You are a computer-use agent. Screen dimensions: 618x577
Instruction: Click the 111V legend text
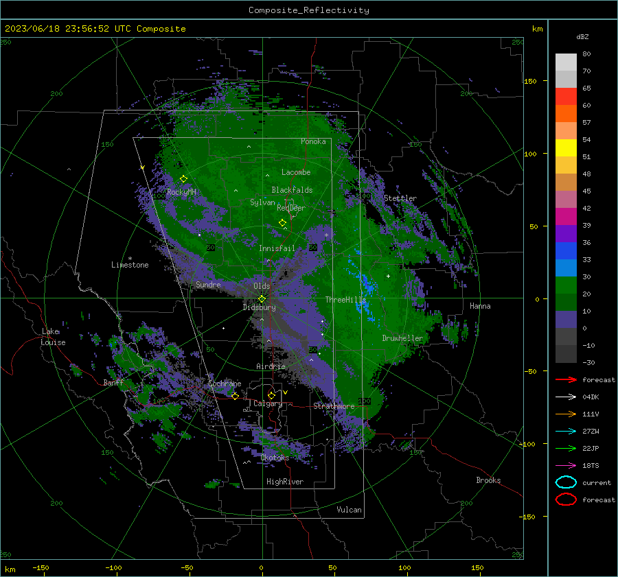pos(591,414)
